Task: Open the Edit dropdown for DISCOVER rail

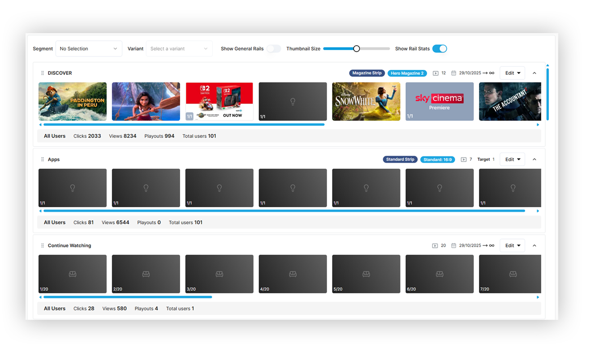Action: pos(513,73)
